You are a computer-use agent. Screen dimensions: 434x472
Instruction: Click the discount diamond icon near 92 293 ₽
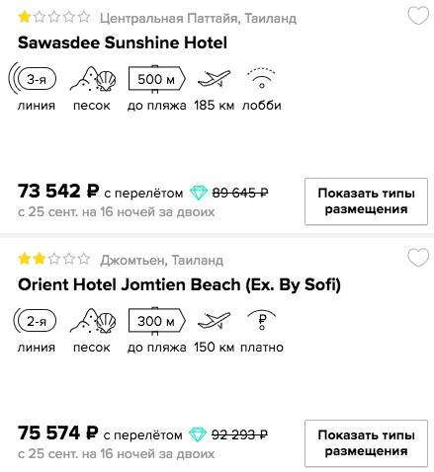(198, 434)
